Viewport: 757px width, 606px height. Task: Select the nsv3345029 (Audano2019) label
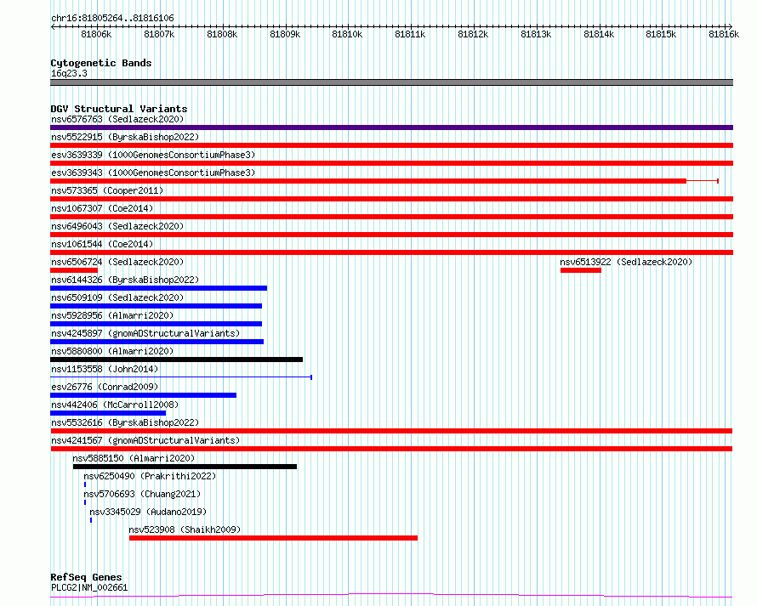[x=148, y=512]
